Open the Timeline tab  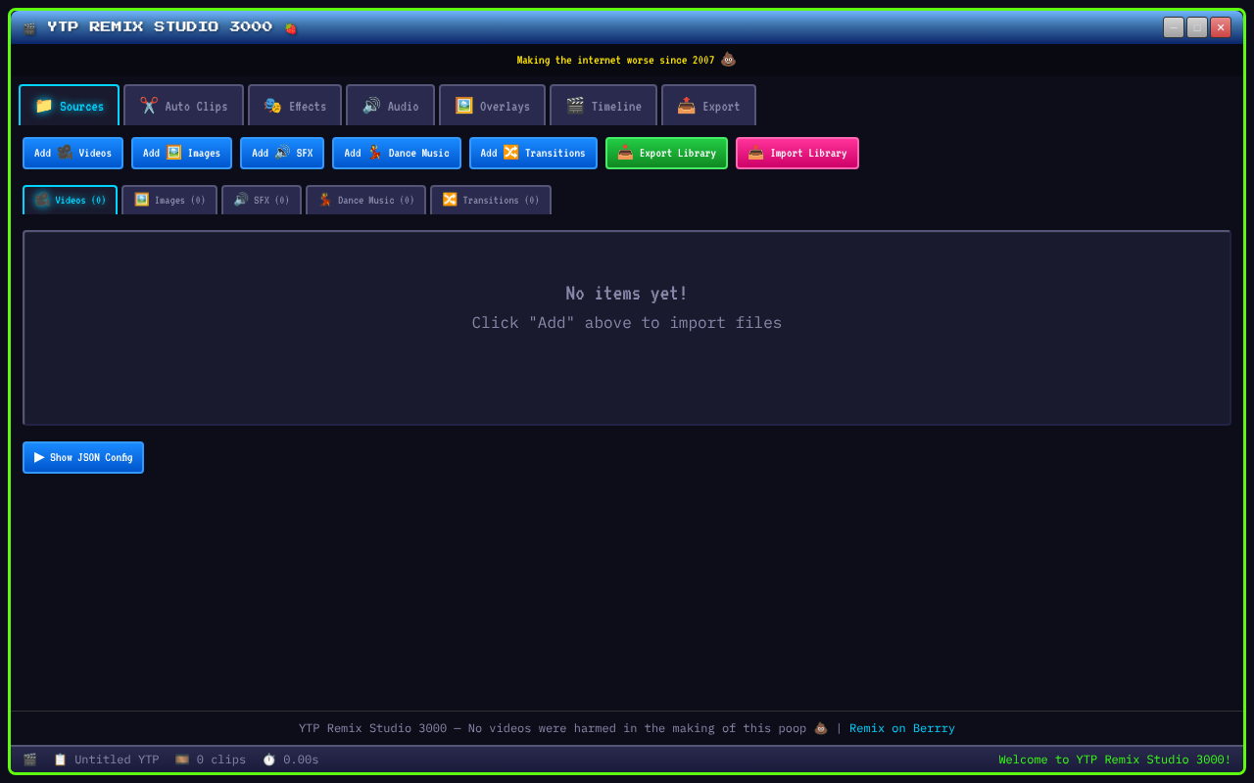pyautogui.click(x=603, y=106)
